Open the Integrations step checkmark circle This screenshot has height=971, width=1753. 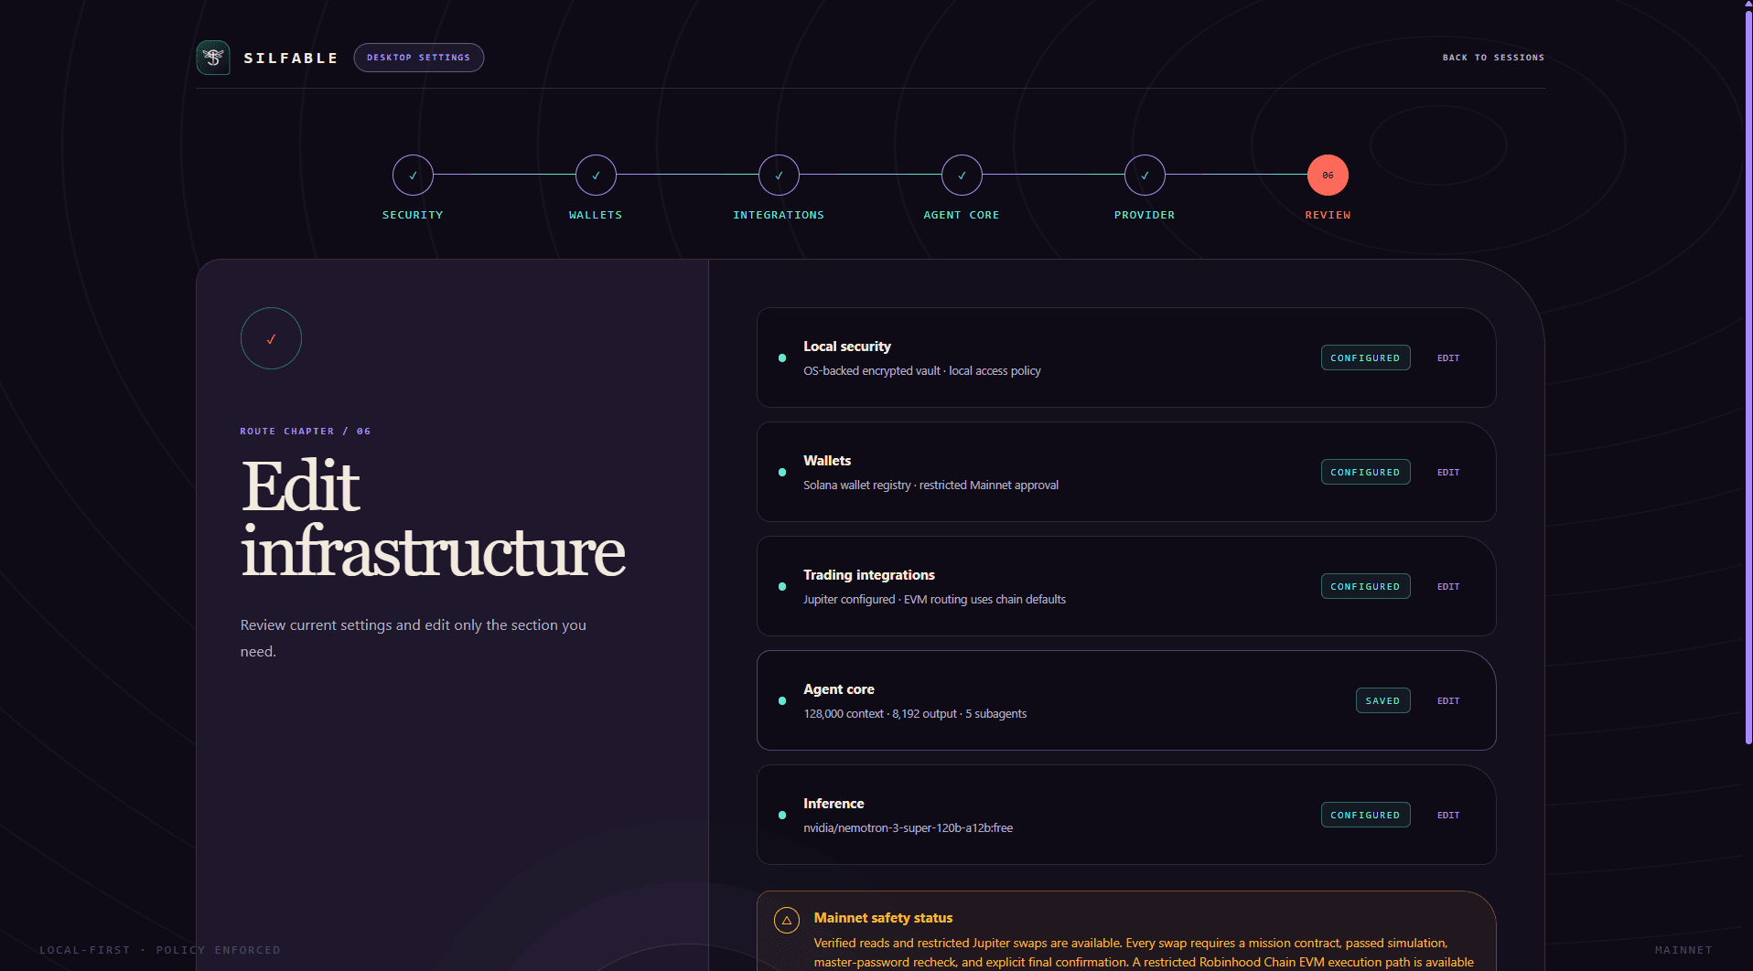click(x=779, y=175)
